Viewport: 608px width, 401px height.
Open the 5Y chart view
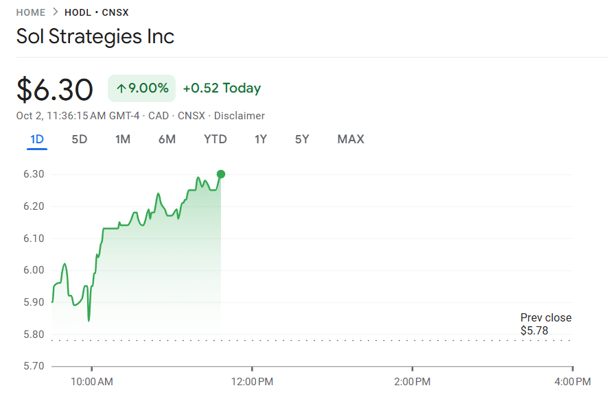(301, 138)
